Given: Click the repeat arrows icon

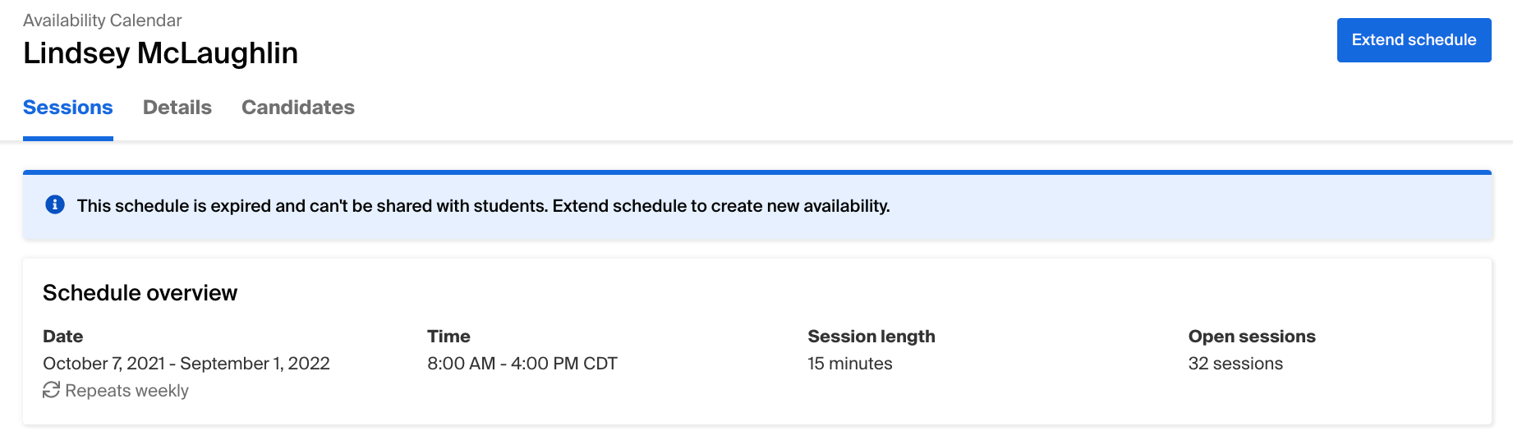Looking at the screenshot, I should point(52,390).
